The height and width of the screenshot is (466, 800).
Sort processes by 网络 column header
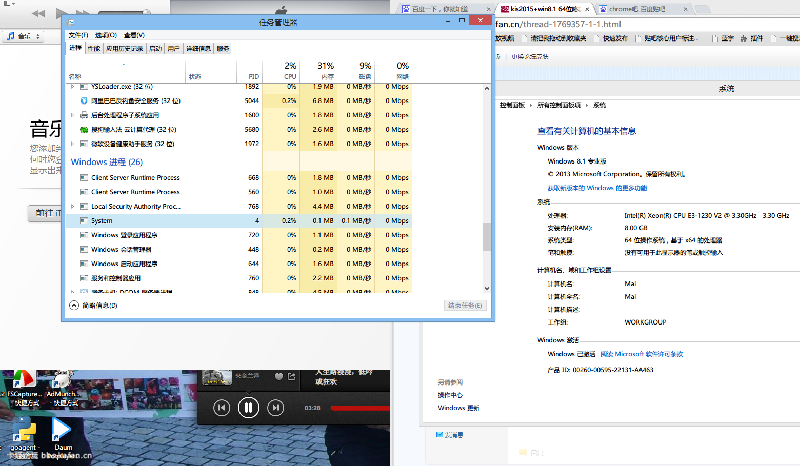pos(393,71)
